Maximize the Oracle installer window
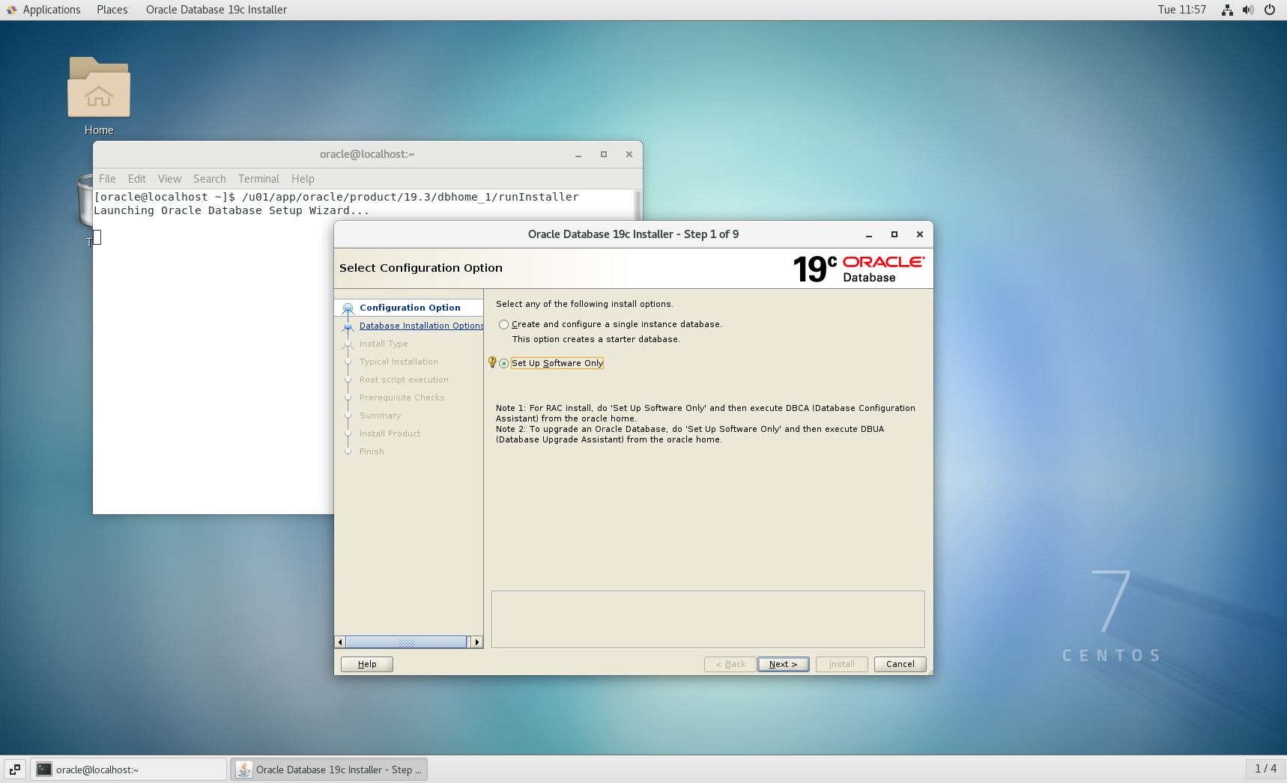Viewport: 1287px width, 783px height. point(894,234)
